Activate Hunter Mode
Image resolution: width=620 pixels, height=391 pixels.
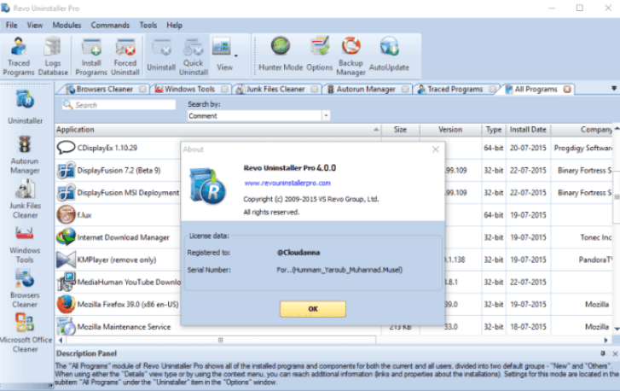click(x=281, y=53)
